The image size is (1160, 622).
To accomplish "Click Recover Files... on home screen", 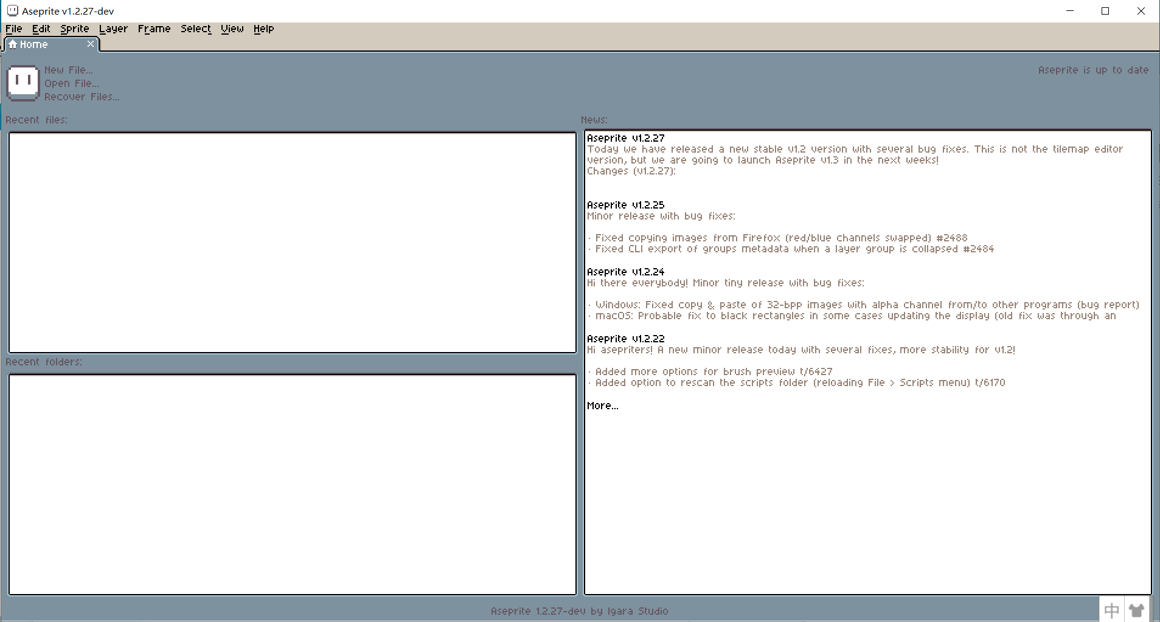I will (82, 97).
